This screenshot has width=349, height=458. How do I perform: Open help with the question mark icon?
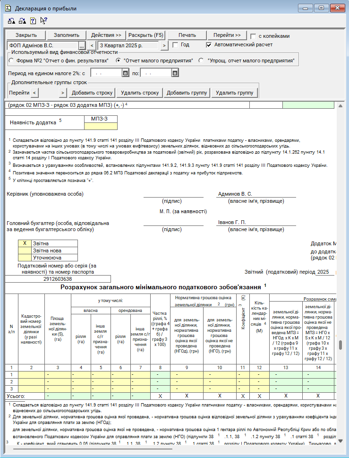pos(33,20)
